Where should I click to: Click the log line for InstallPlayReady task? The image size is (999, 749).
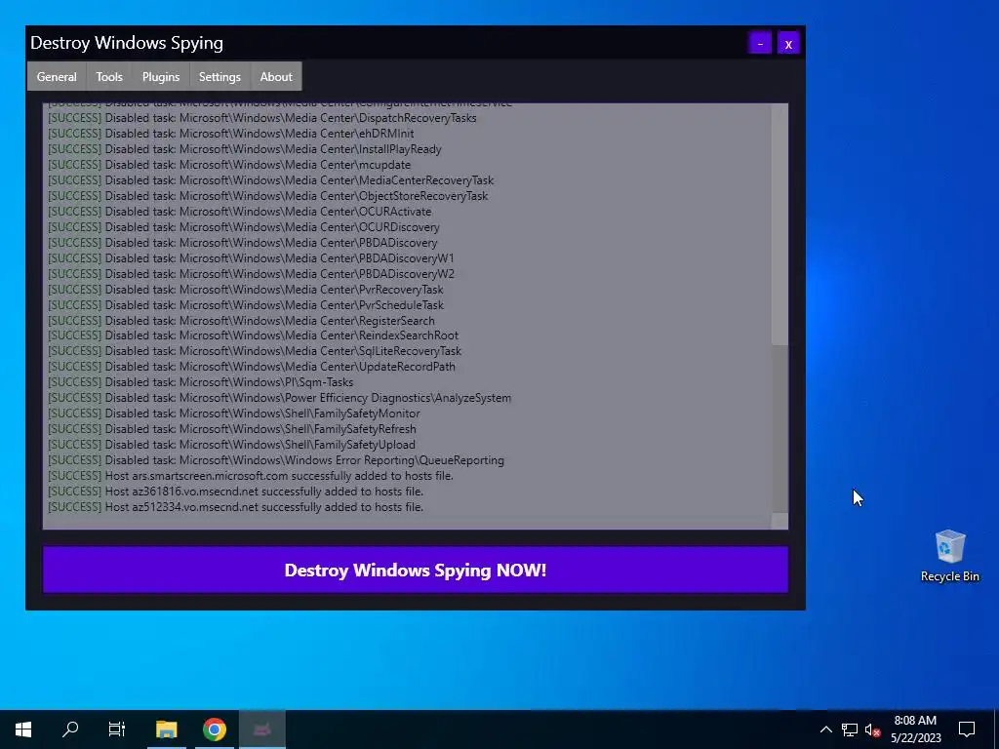tap(245, 149)
